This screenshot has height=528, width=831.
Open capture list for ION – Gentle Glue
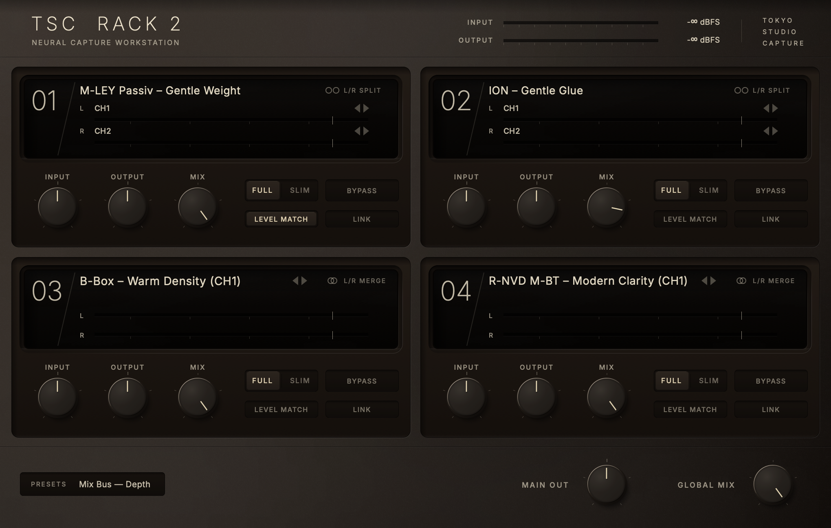coord(536,90)
